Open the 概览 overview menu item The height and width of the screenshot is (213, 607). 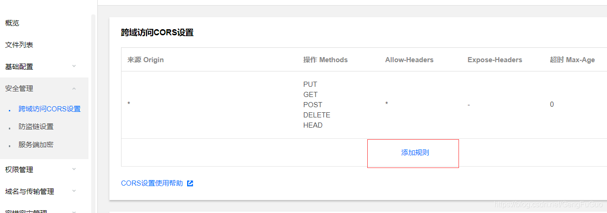tap(12, 23)
